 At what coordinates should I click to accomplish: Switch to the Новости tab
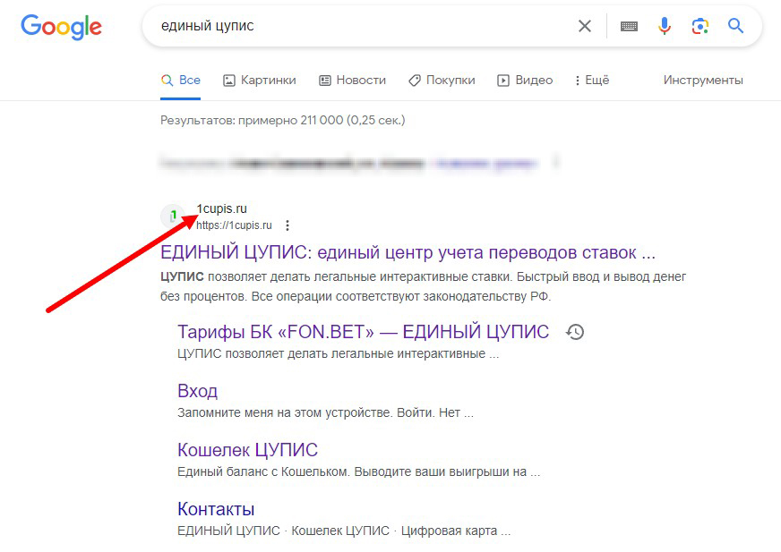(352, 81)
